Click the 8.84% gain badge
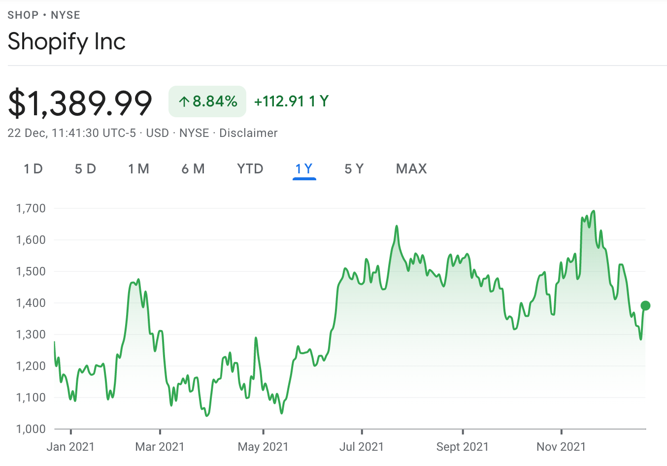 (x=207, y=101)
